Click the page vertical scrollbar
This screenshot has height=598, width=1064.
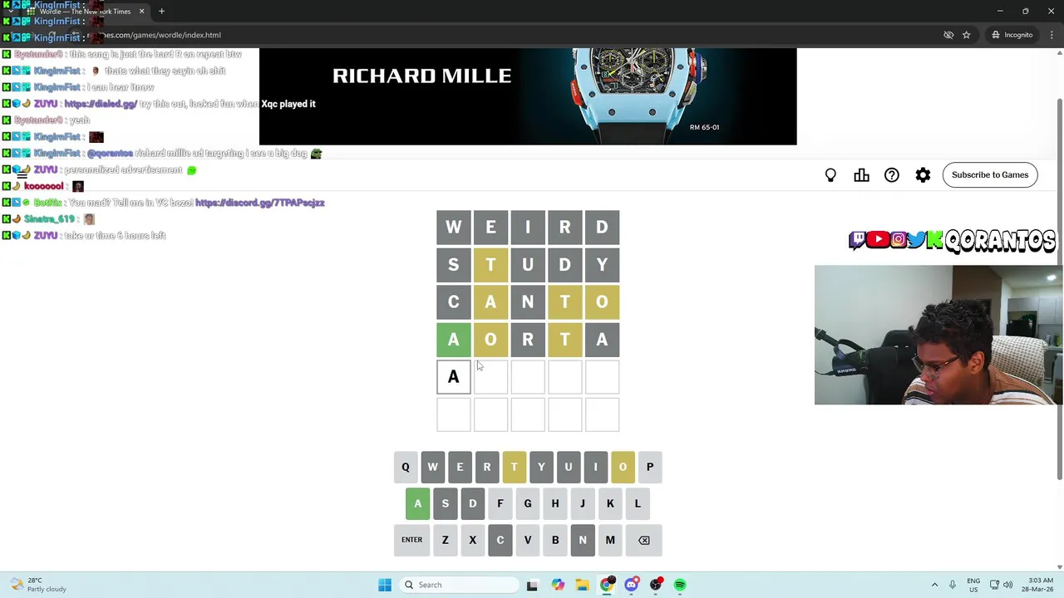point(1059,288)
